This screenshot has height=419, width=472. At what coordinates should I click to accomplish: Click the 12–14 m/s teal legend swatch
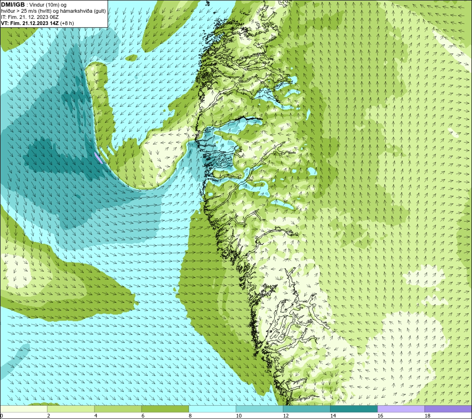coord(306,409)
